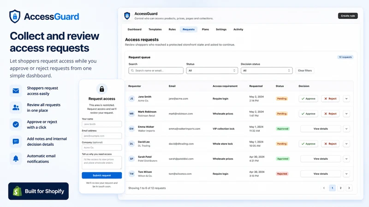369x207 pixels.
Task: Expand Emma Walker row details chevron
Action: [346, 129]
